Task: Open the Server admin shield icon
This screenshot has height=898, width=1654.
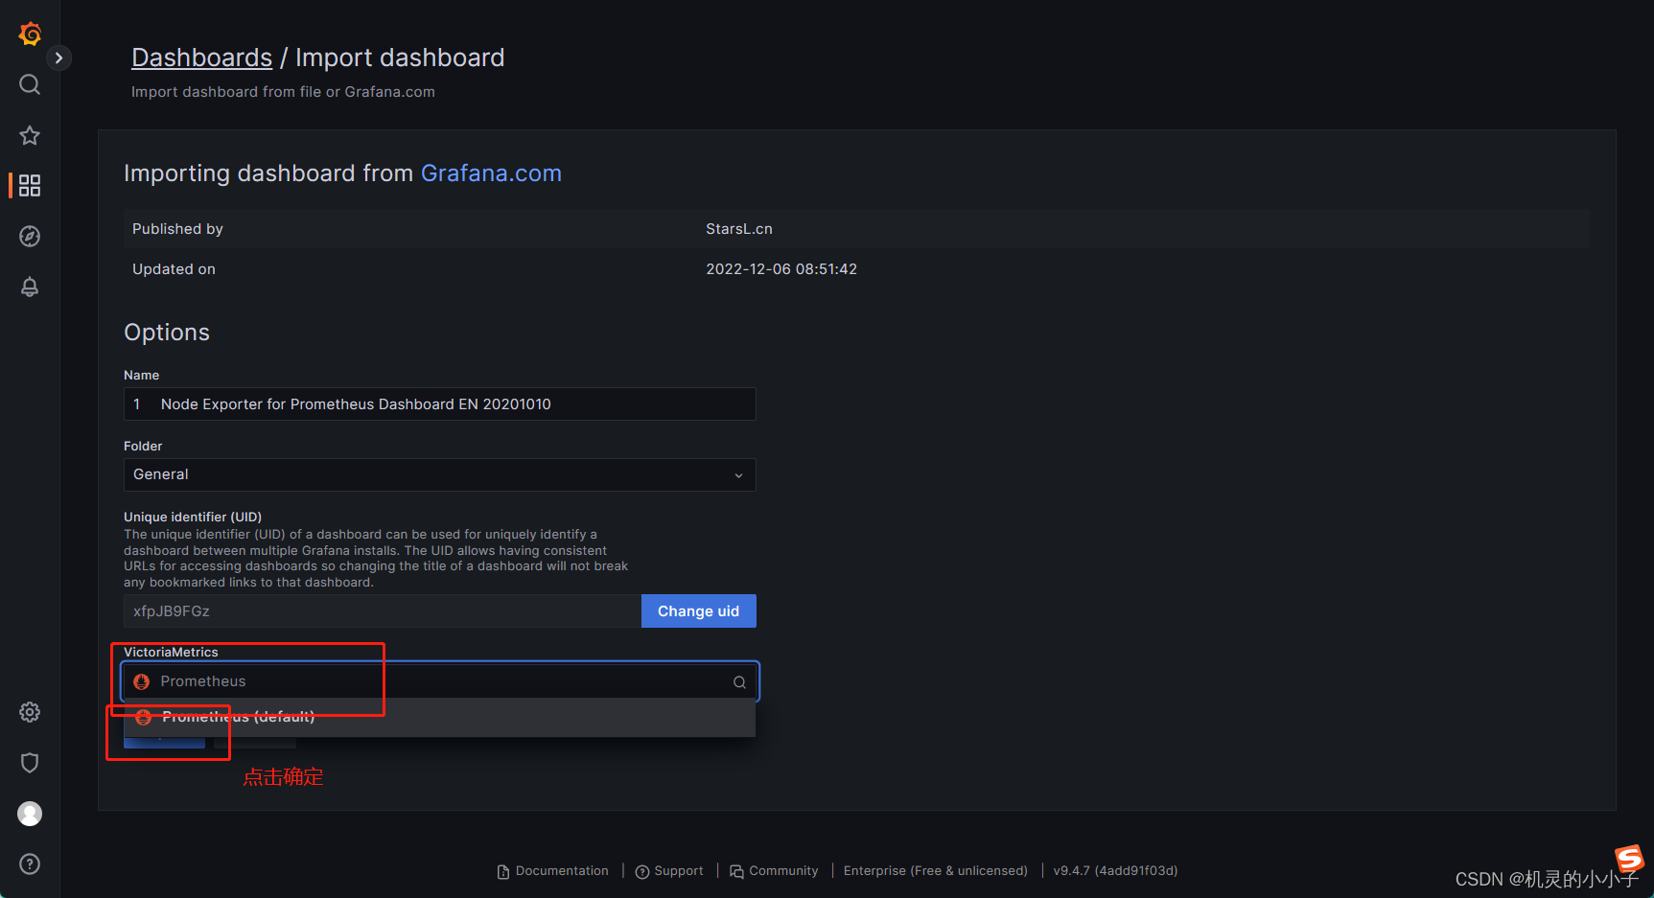Action: coord(30,763)
